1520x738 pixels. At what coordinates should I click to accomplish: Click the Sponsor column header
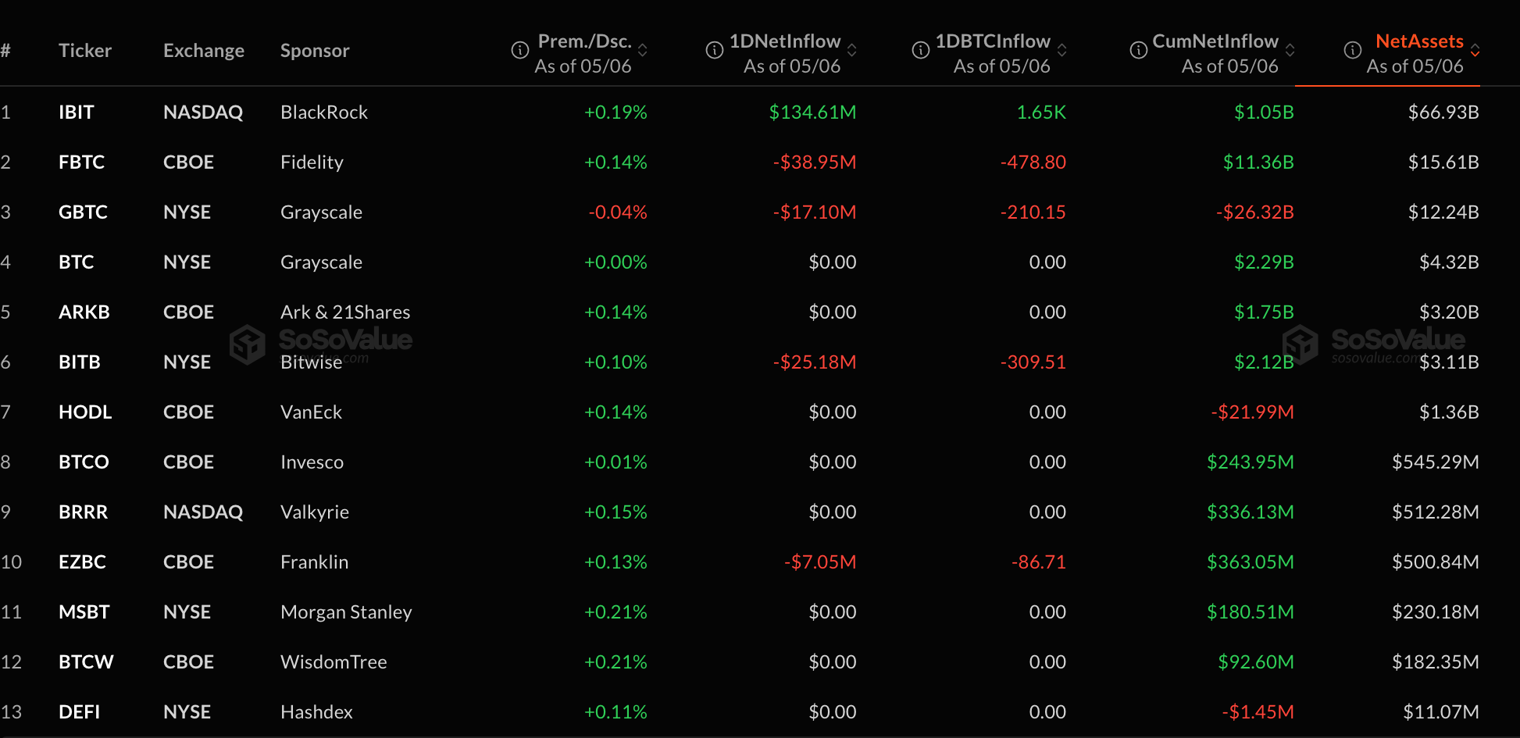point(315,51)
